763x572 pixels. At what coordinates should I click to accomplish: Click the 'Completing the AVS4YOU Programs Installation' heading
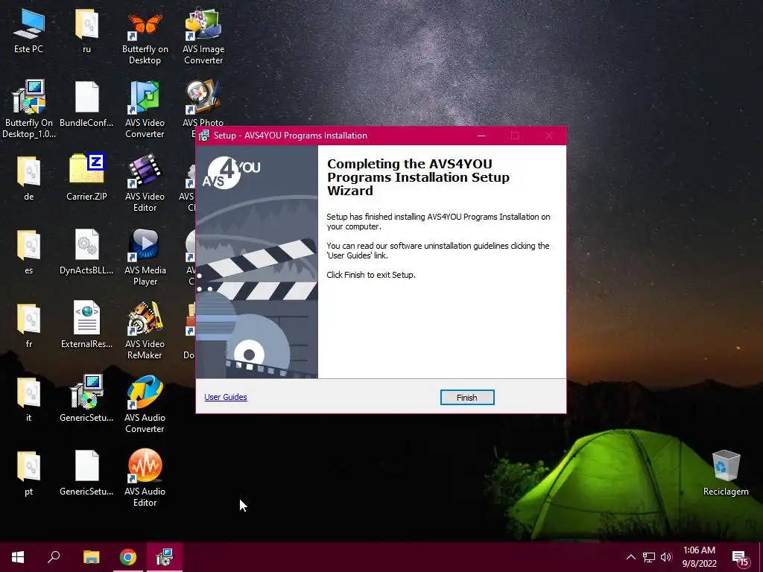tap(418, 177)
